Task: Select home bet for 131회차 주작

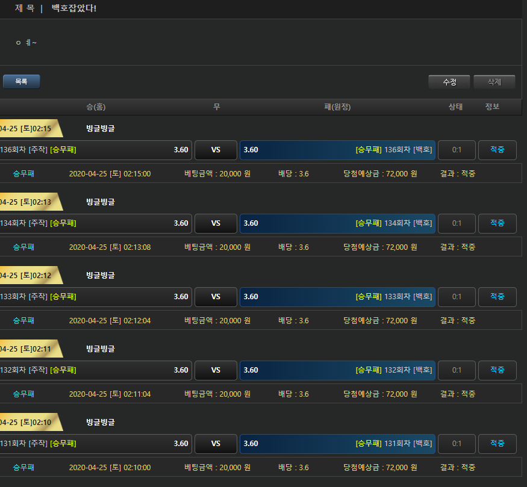Action: click(x=95, y=444)
